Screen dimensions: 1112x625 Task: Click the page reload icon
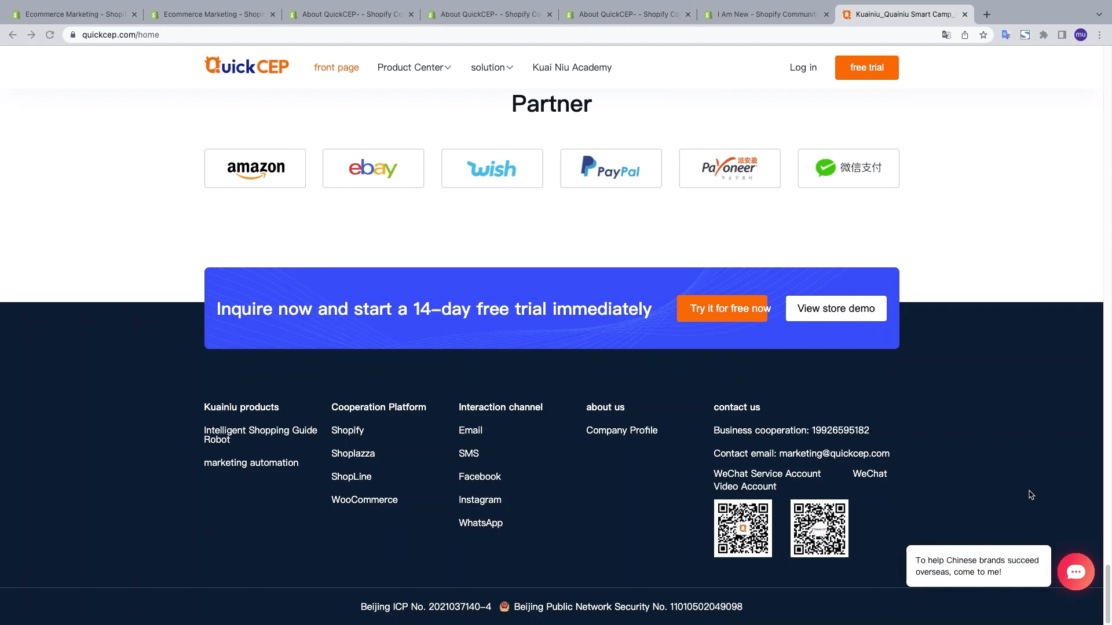click(50, 35)
